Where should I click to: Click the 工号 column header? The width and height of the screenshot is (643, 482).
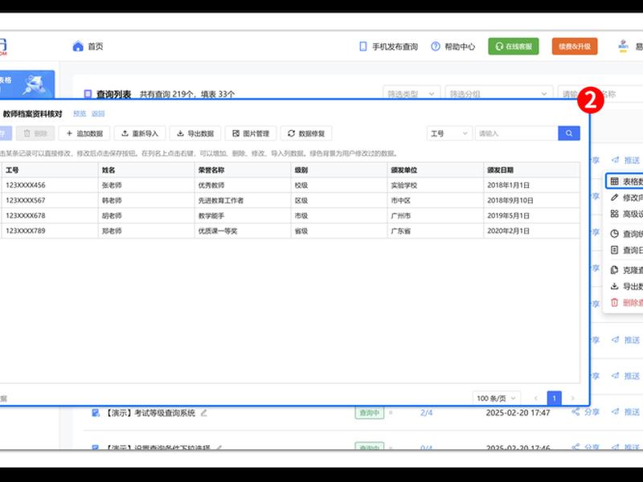50,170
